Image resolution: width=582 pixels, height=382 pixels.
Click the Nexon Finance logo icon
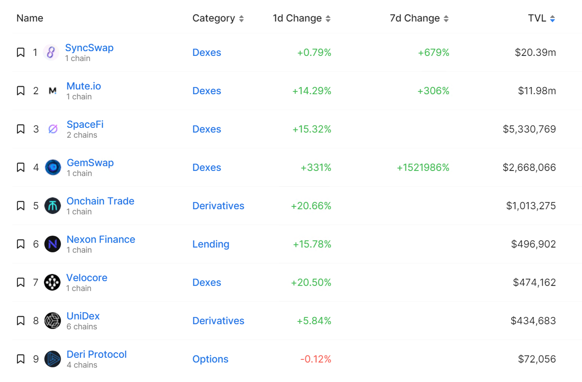[52, 244]
